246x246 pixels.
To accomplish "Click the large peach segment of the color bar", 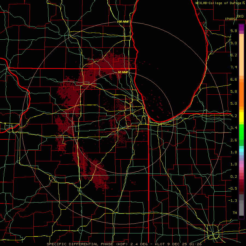I will tap(241, 56).
